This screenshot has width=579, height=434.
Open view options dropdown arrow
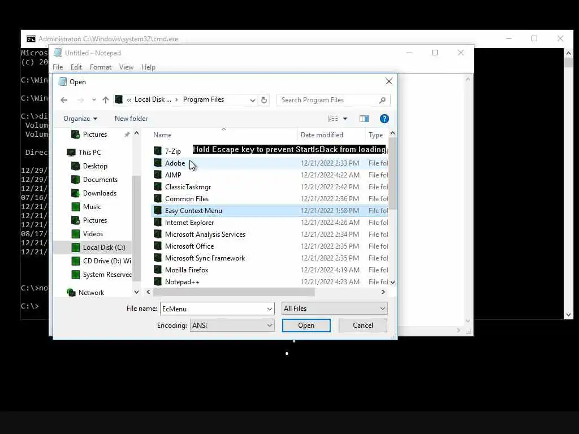coord(345,119)
